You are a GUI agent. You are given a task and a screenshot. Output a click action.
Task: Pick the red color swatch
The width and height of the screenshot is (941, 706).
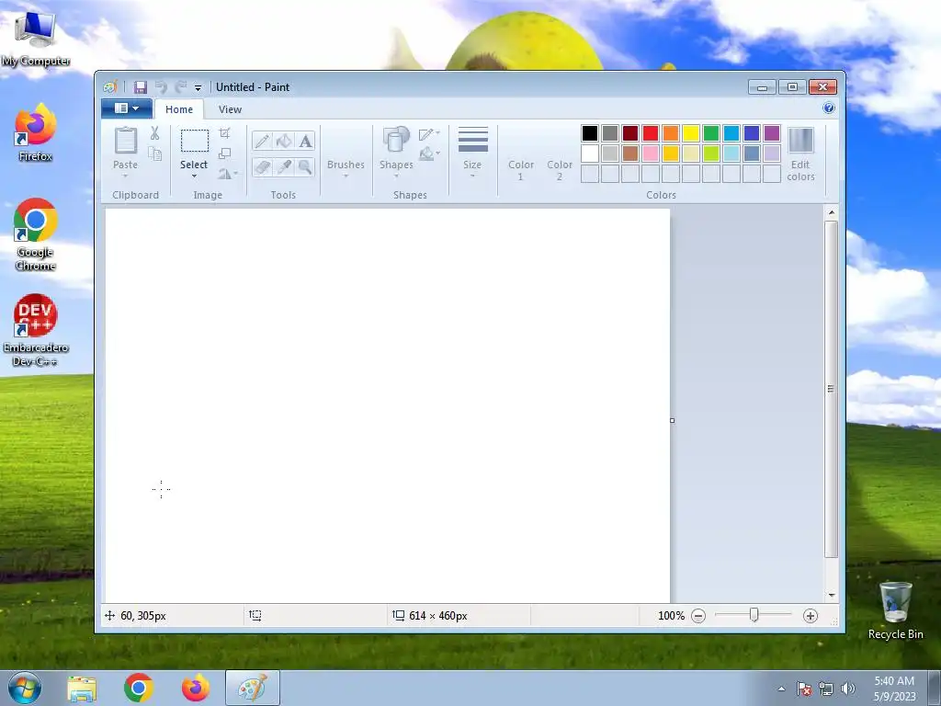[651, 133]
